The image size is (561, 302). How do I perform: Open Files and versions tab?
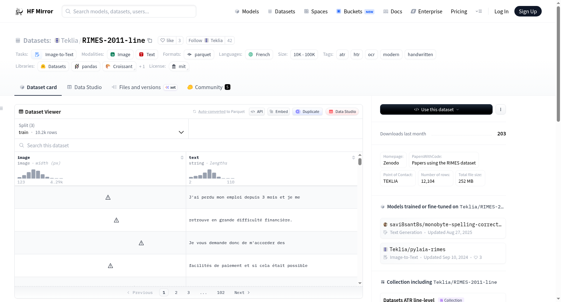(144, 87)
